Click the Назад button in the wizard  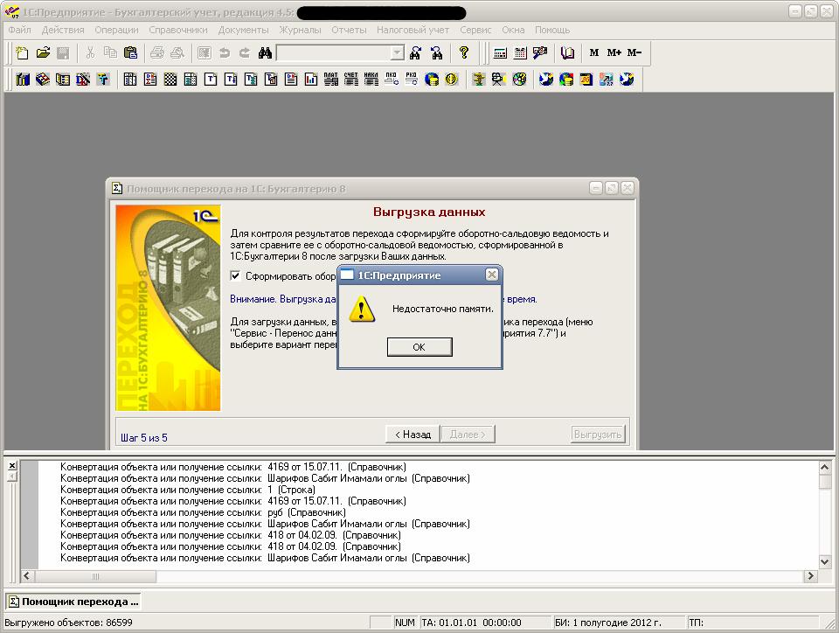413,434
